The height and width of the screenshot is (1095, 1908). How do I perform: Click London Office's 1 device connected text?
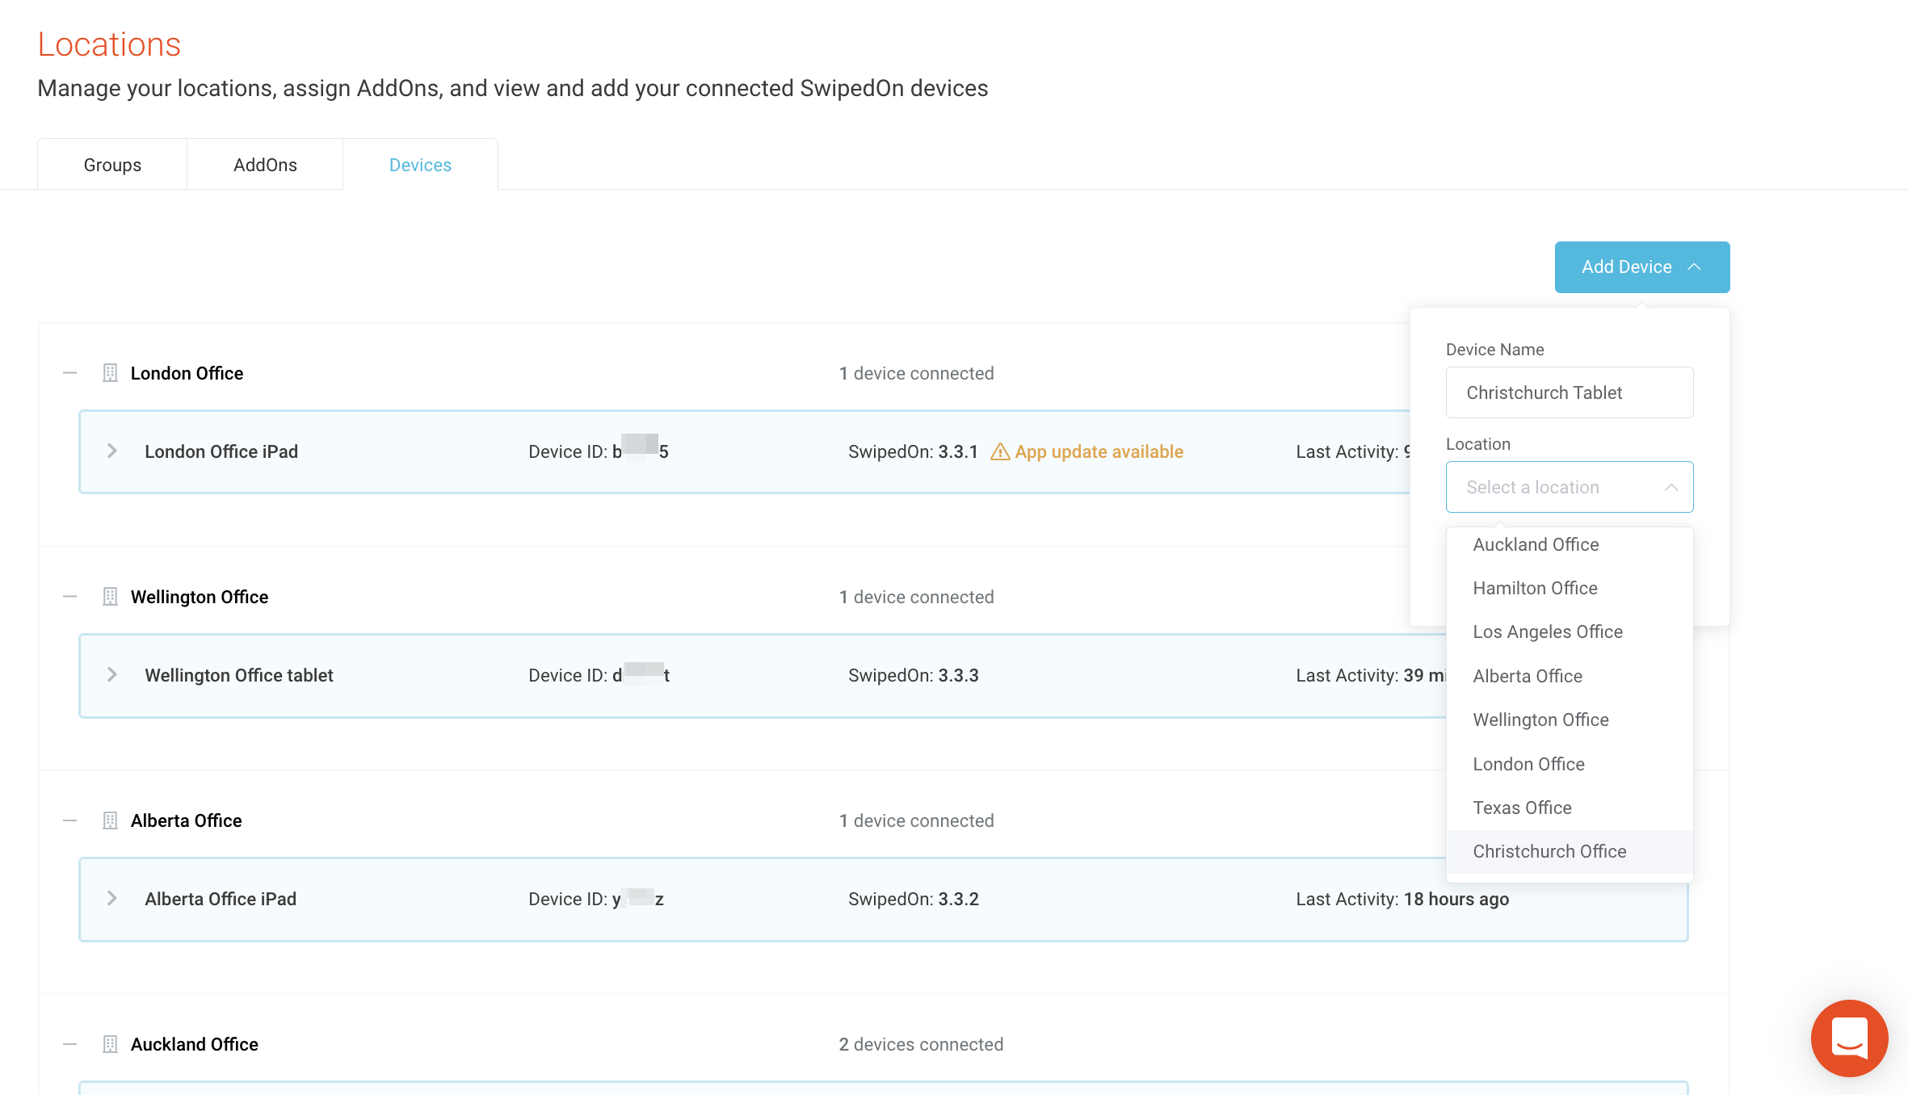pos(916,373)
